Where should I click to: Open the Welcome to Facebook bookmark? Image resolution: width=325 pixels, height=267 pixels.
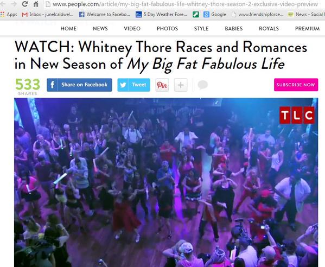click(x=105, y=14)
